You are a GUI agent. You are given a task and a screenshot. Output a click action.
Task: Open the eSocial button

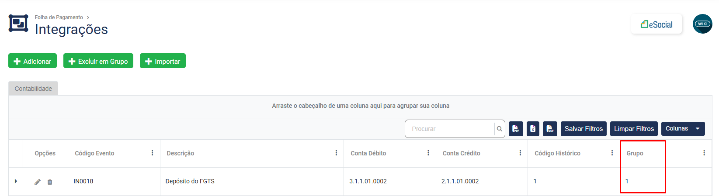[656, 24]
